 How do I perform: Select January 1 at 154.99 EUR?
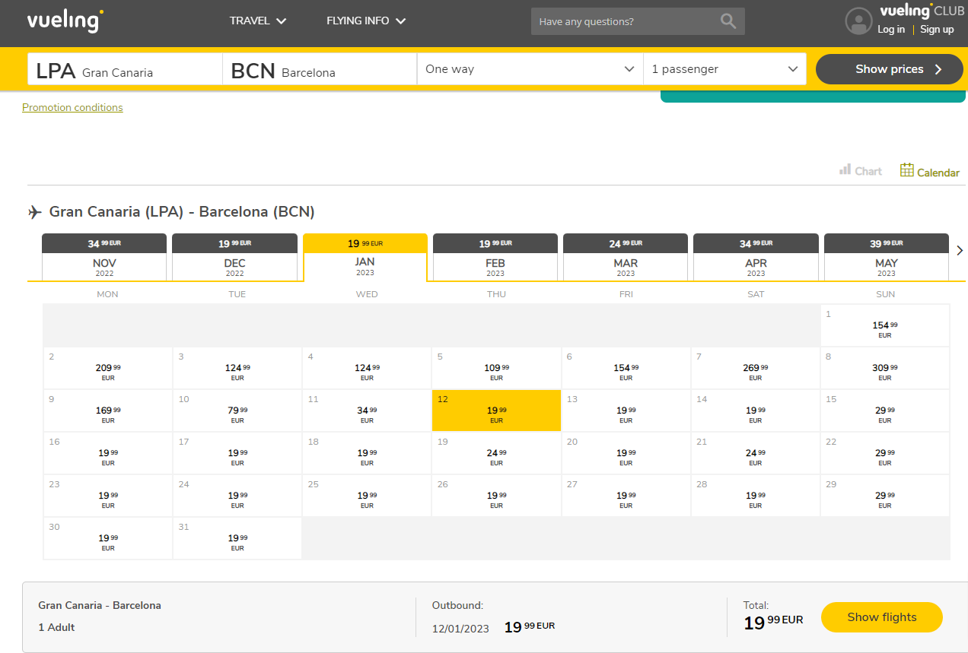pyautogui.click(x=885, y=325)
